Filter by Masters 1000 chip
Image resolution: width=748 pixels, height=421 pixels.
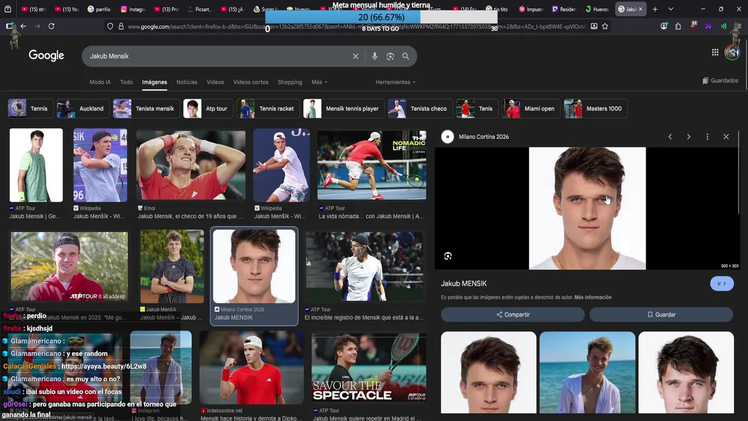[x=594, y=109]
